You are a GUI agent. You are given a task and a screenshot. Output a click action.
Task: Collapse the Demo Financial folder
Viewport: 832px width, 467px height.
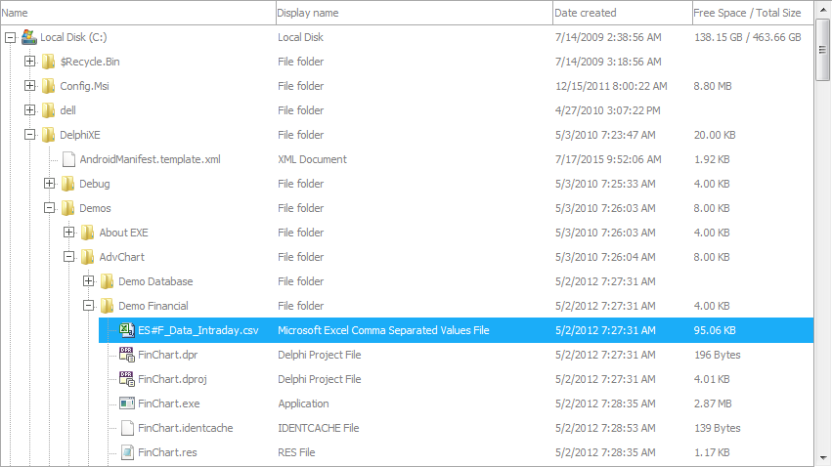(x=89, y=306)
